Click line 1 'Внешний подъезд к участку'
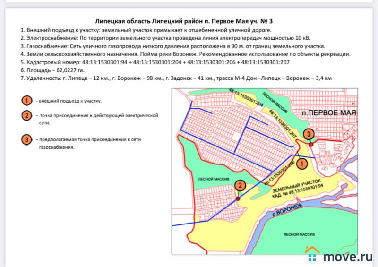378x267 pixels. (146, 30)
